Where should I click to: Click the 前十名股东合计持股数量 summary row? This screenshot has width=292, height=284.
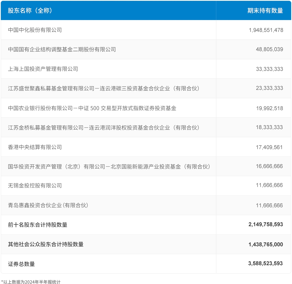point(38,224)
